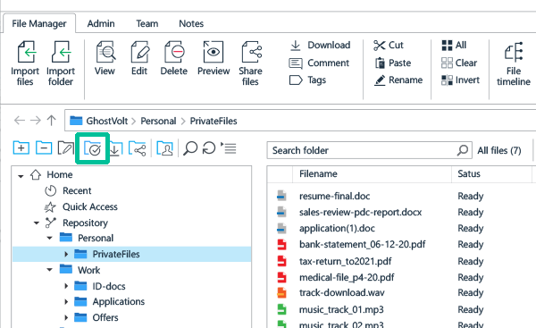
Task: Invert the file selection
Action: 460,80
